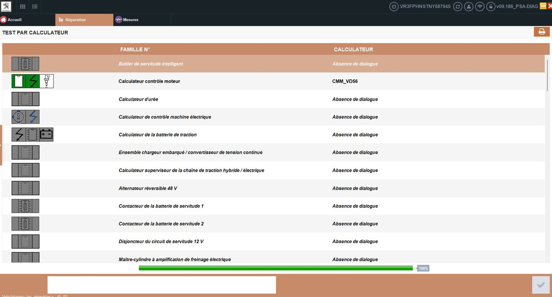This screenshot has height=297, width=552.
Task: Click Absence de dialogue for Alternateur réversible
Action: 355,188
